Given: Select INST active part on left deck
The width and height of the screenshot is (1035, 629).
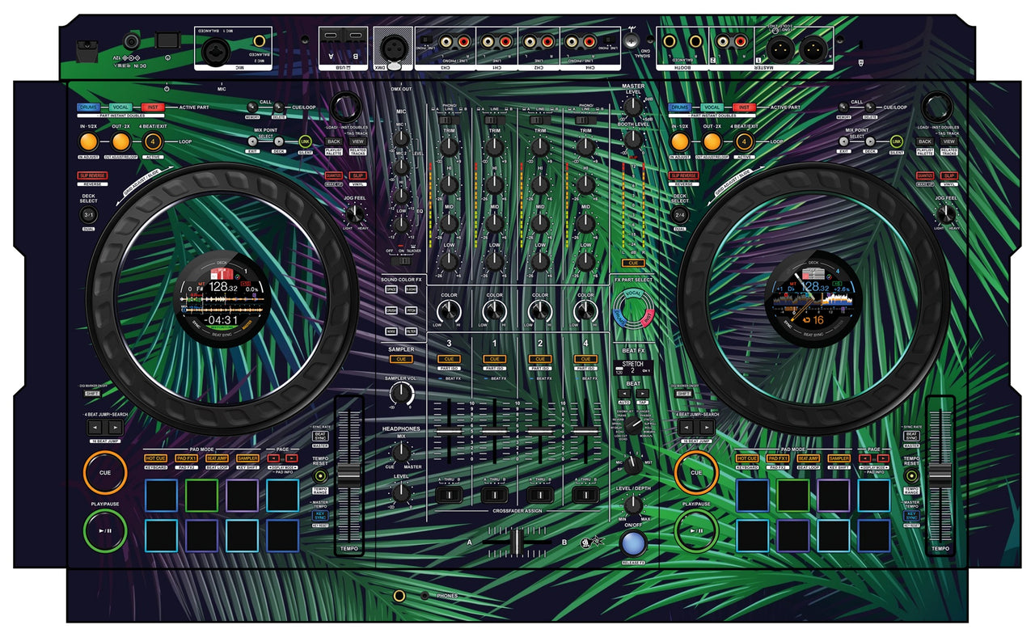Looking at the screenshot, I should coord(153,107).
